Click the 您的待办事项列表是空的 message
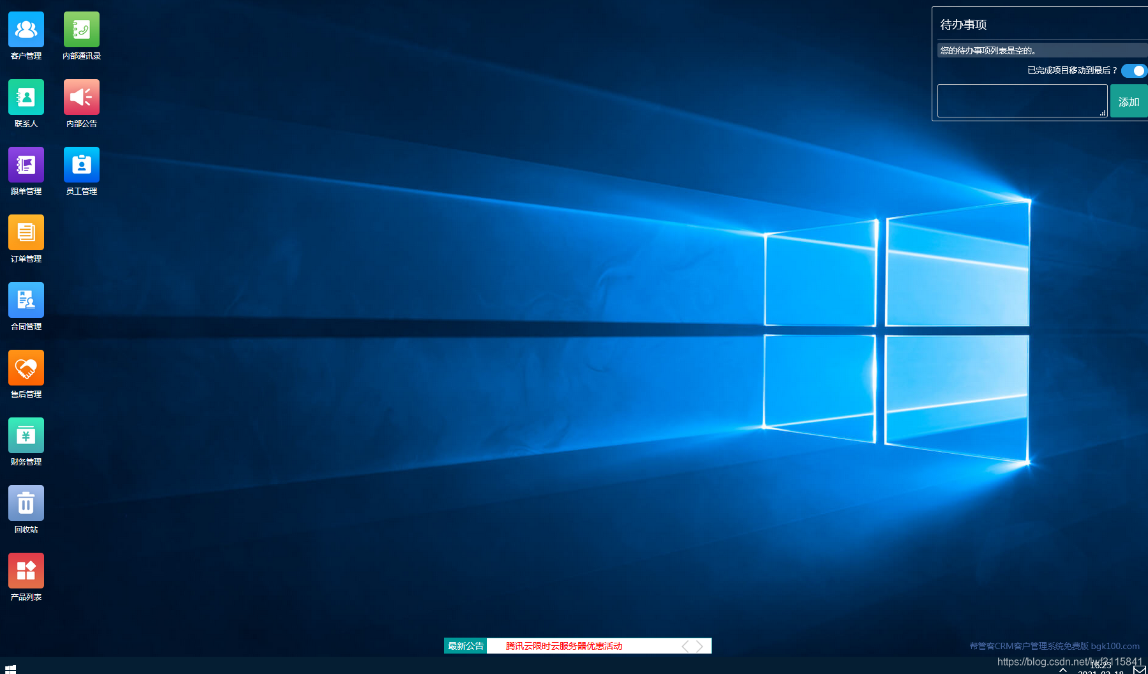 tap(988, 50)
